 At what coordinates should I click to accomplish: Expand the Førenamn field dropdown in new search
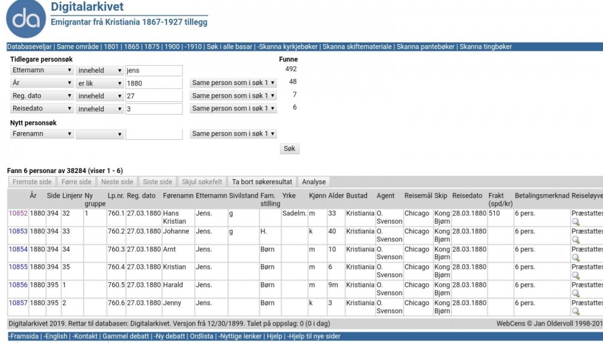[x=42, y=134]
